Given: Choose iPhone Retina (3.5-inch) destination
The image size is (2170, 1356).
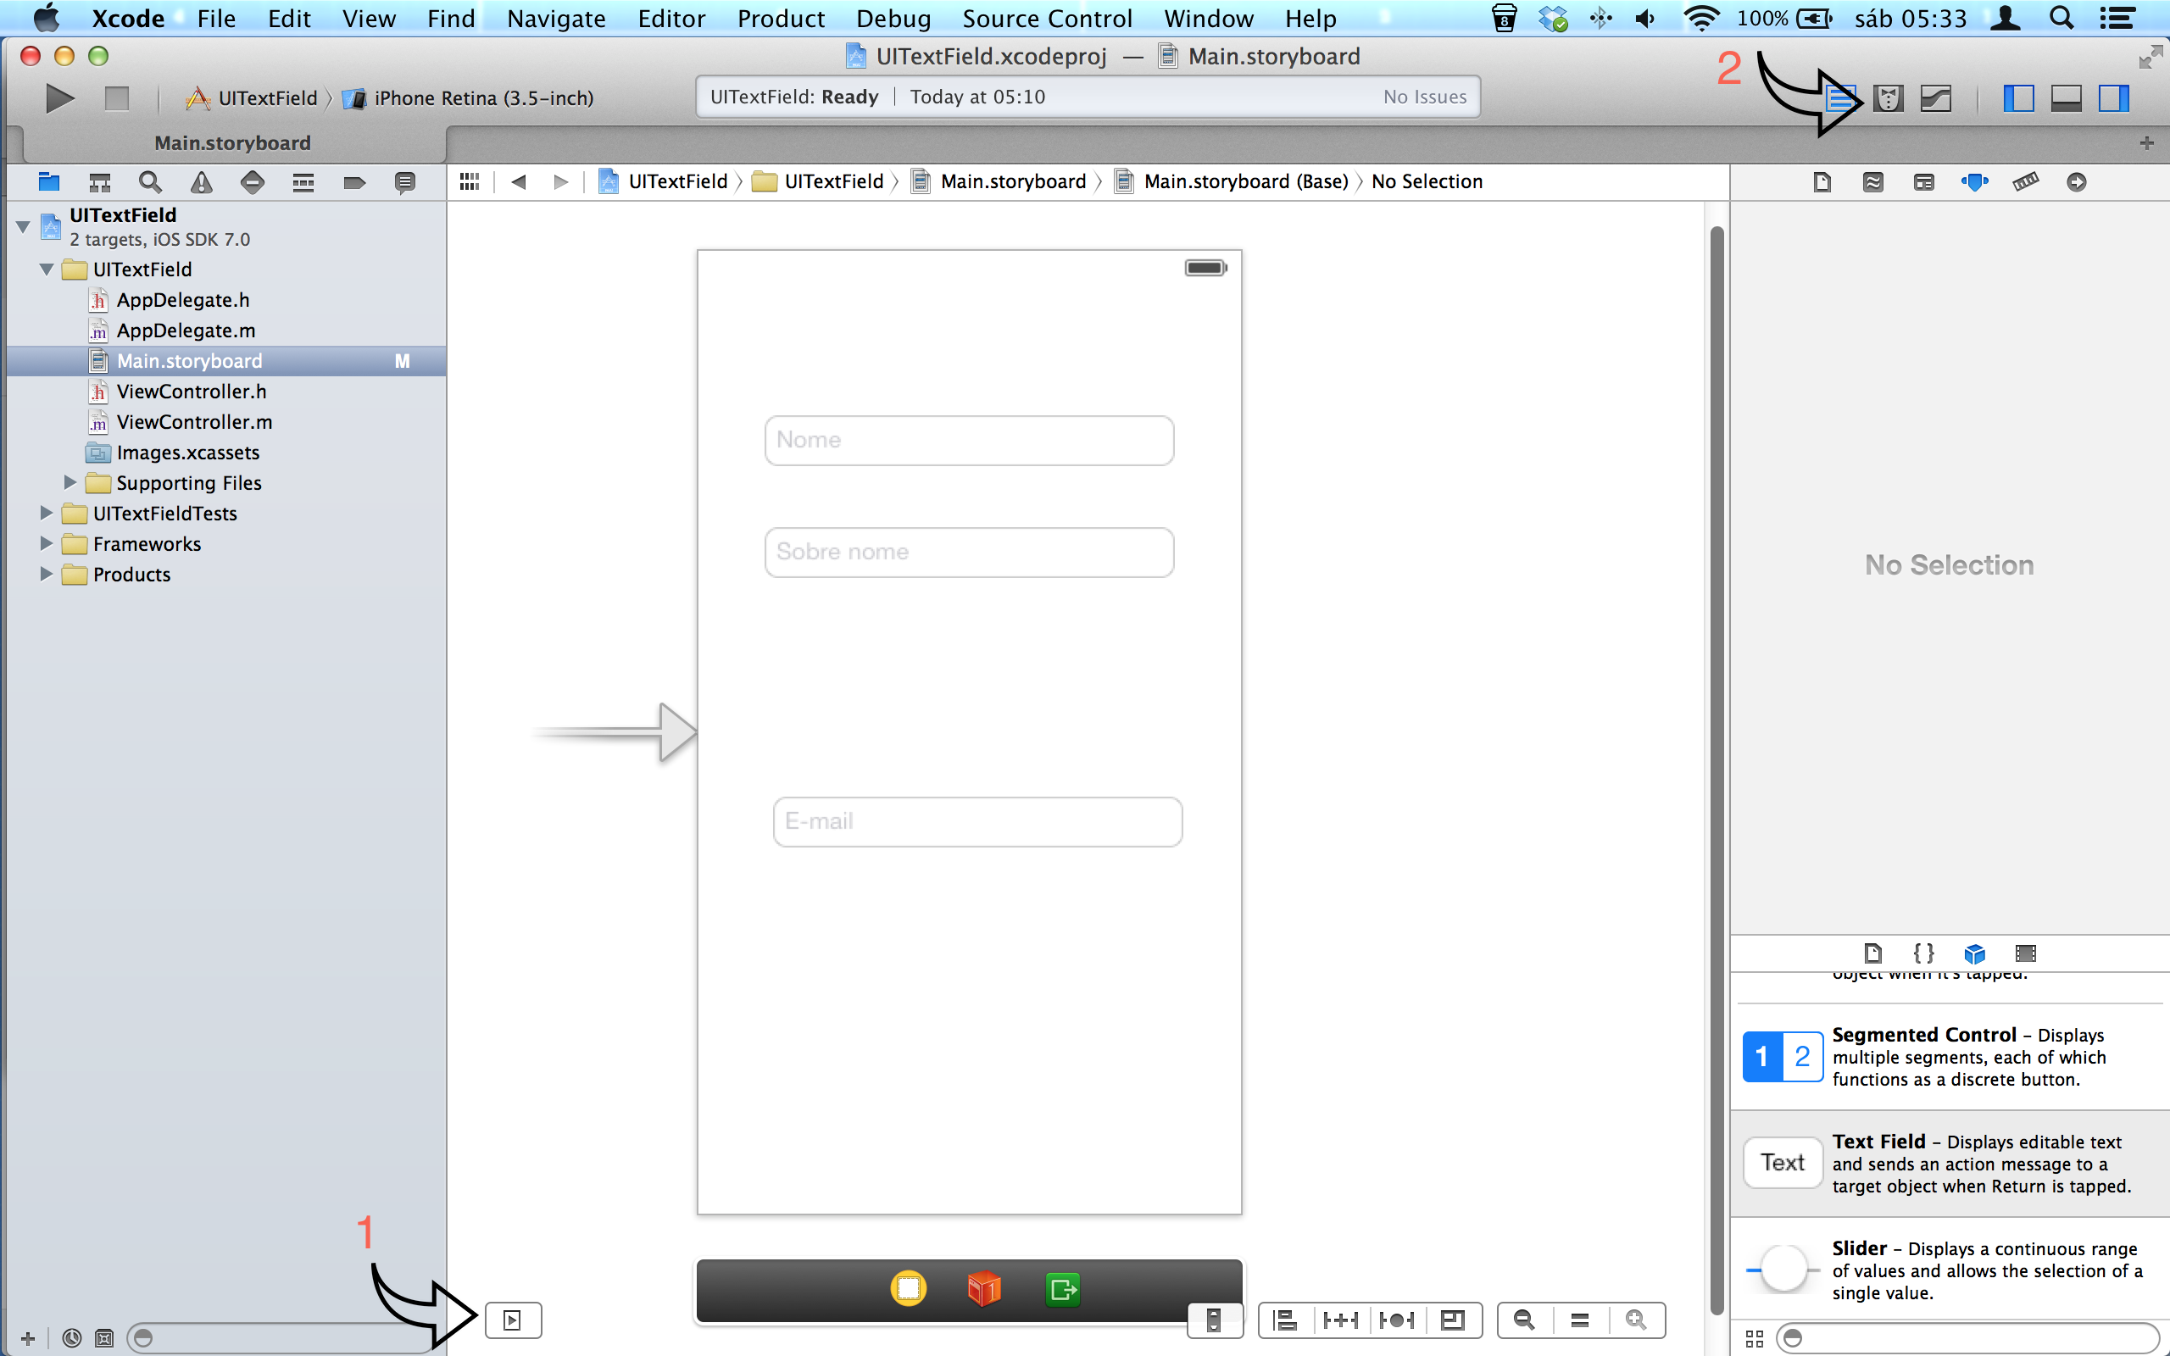Looking at the screenshot, I should coord(470,97).
